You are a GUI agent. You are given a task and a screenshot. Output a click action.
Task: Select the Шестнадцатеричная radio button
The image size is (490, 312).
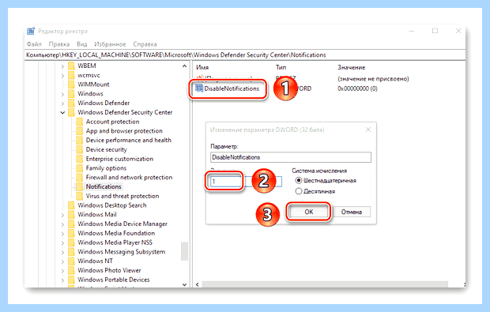[x=299, y=181]
